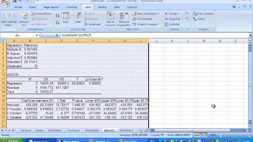Switch to the Aerosol sheet
The height and width of the screenshot is (142, 253).
[x=26, y=131]
